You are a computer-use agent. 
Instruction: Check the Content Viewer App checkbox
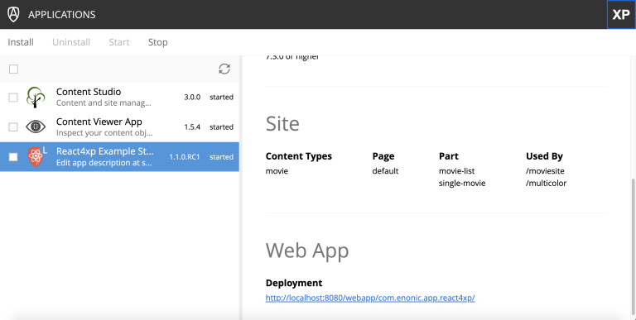13,127
